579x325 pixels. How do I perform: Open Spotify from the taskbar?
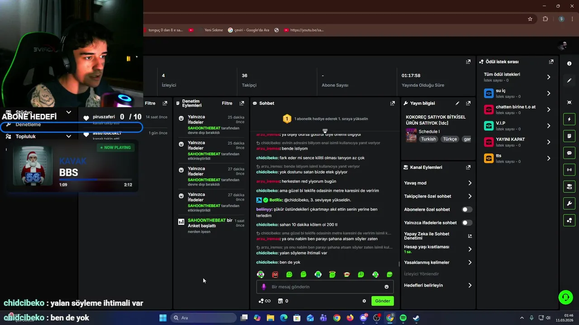(x=403, y=318)
